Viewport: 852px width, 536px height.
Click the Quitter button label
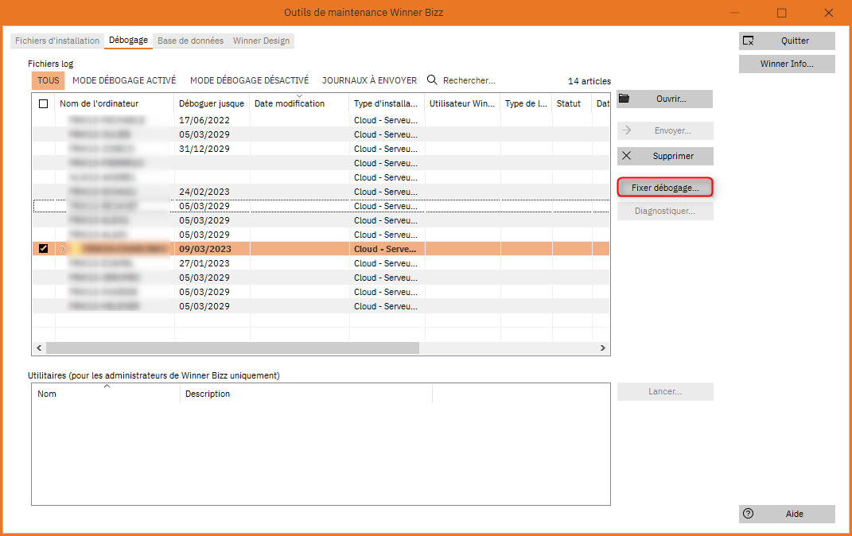795,41
